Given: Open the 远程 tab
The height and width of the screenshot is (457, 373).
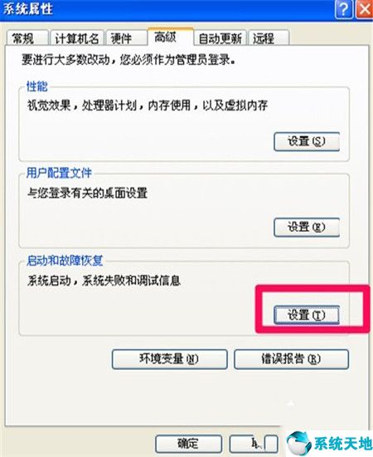Looking at the screenshot, I should 269,38.
